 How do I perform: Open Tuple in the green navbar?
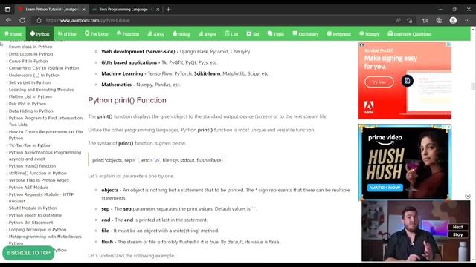(276, 34)
